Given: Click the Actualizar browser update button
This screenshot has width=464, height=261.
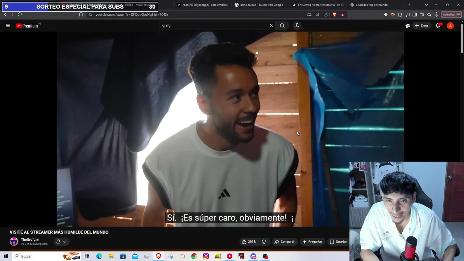Looking at the screenshot, I should click(x=451, y=14).
